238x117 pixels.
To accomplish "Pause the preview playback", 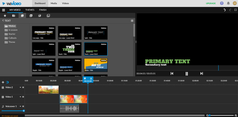I will coord(187,74).
